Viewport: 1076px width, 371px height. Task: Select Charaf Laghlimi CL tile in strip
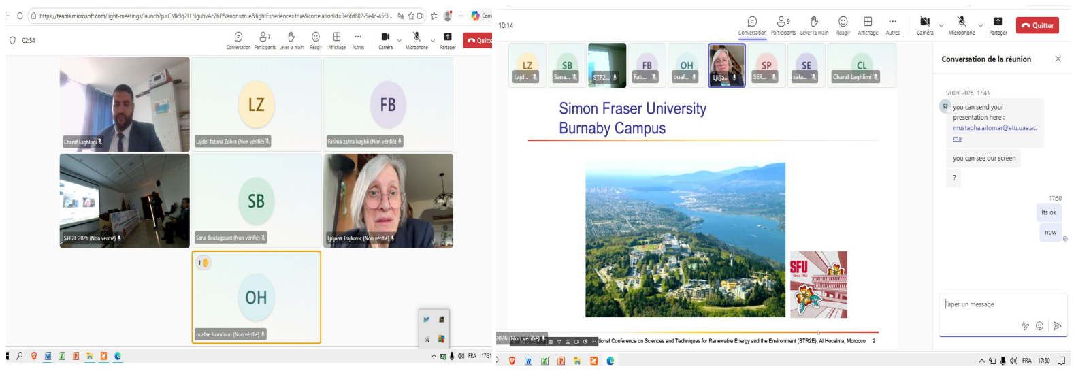tap(862, 65)
